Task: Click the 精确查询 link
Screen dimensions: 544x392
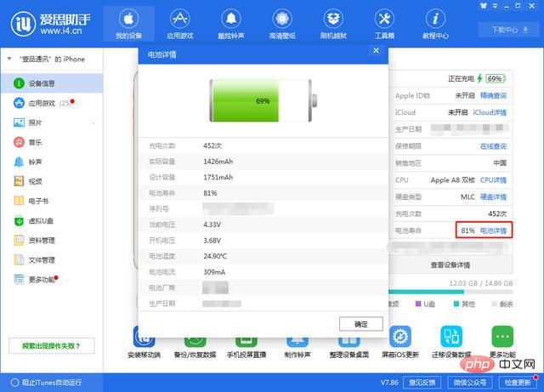Action: (493, 95)
